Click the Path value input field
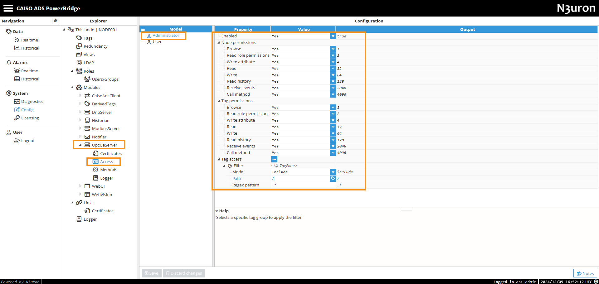Image resolution: width=599 pixels, height=284 pixels. coord(300,179)
